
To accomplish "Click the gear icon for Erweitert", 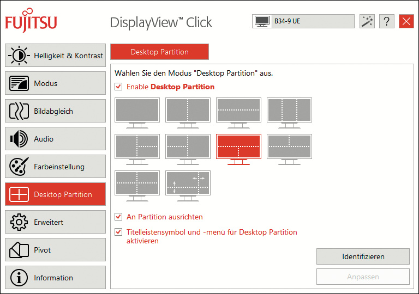I will point(19,222).
